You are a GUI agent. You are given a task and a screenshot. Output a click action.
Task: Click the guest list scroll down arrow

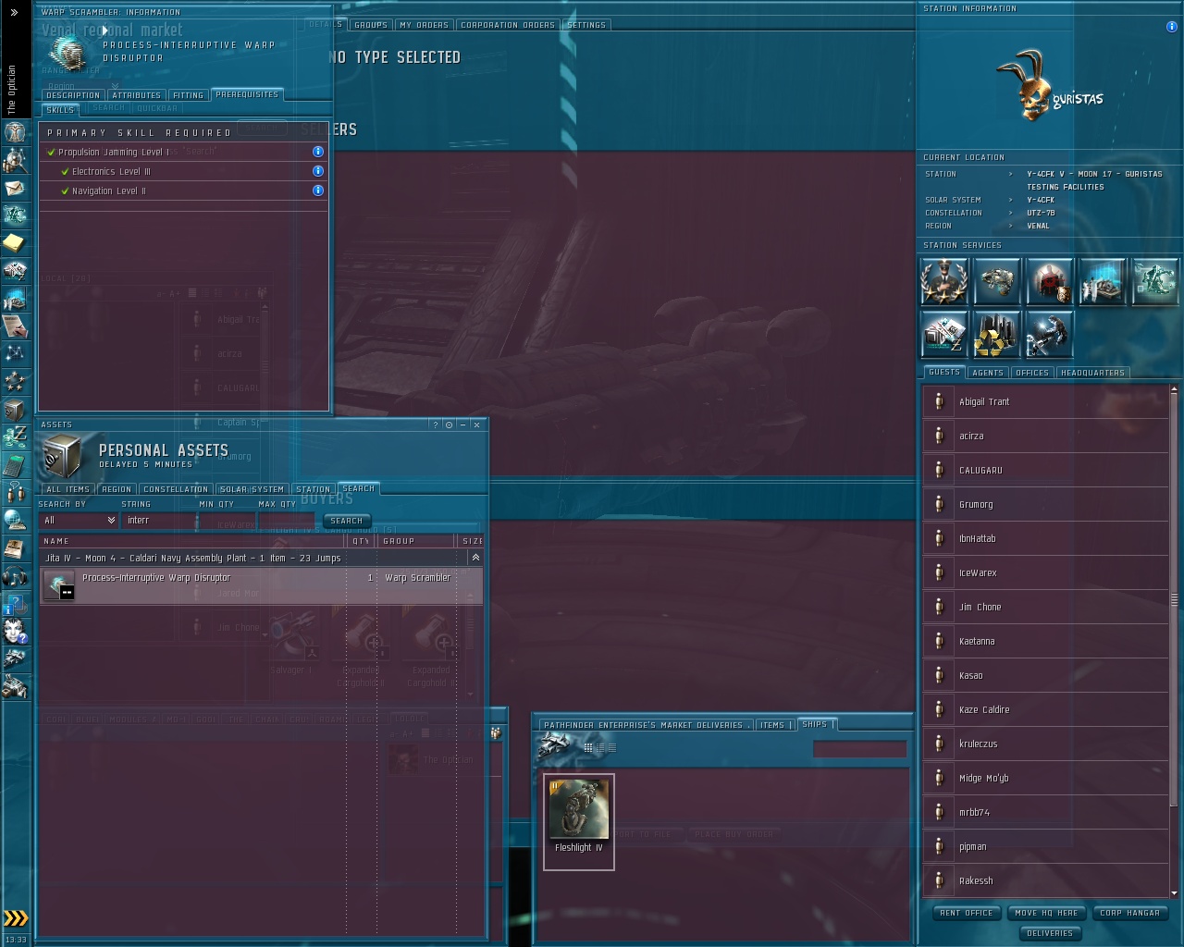[x=1175, y=893]
